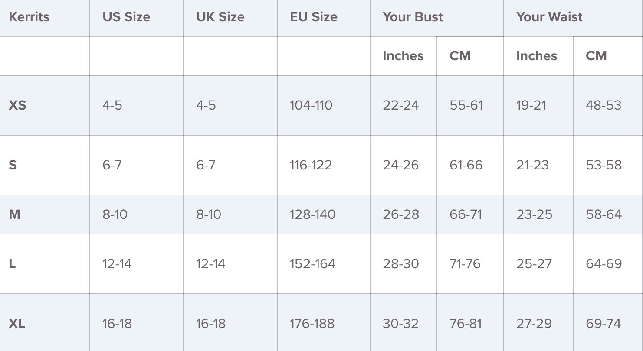Select the S size row label

click(x=13, y=165)
